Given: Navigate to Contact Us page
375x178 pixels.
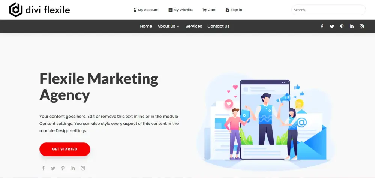Looking at the screenshot, I should click(x=218, y=26).
